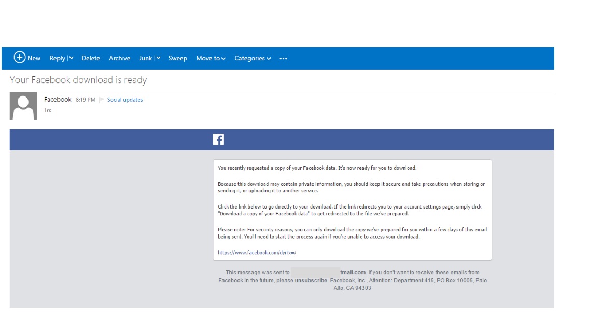This screenshot has width=589, height=332.
Task: Click the subject 'Your Facebook download is ready'
Action: [x=78, y=80]
